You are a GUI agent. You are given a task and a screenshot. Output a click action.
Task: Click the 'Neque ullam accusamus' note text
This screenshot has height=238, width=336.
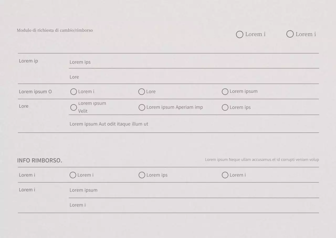pyautogui.click(x=262, y=160)
